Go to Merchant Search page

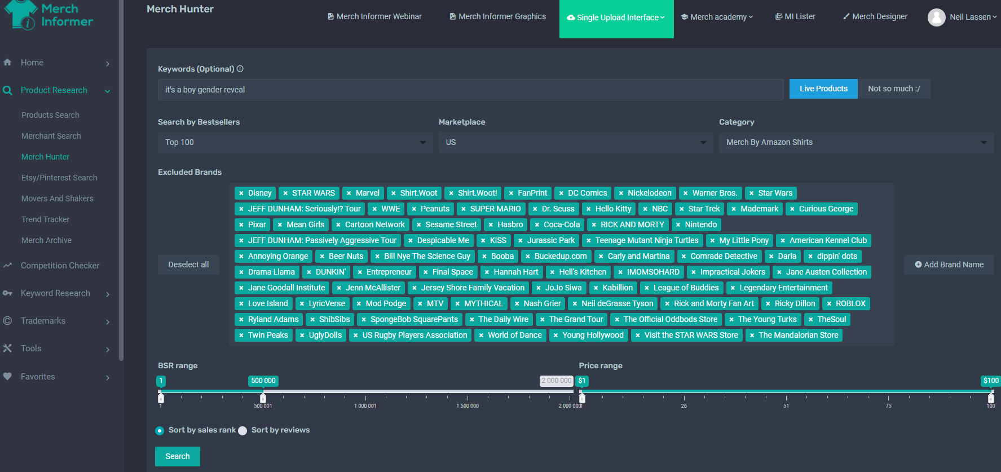tap(51, 136)
